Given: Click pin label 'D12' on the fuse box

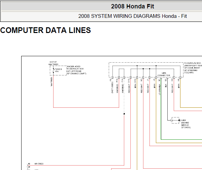Looking at the screenshot, I should pos(135,80).
